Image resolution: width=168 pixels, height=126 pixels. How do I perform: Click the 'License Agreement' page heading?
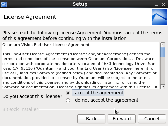(30, 17)
